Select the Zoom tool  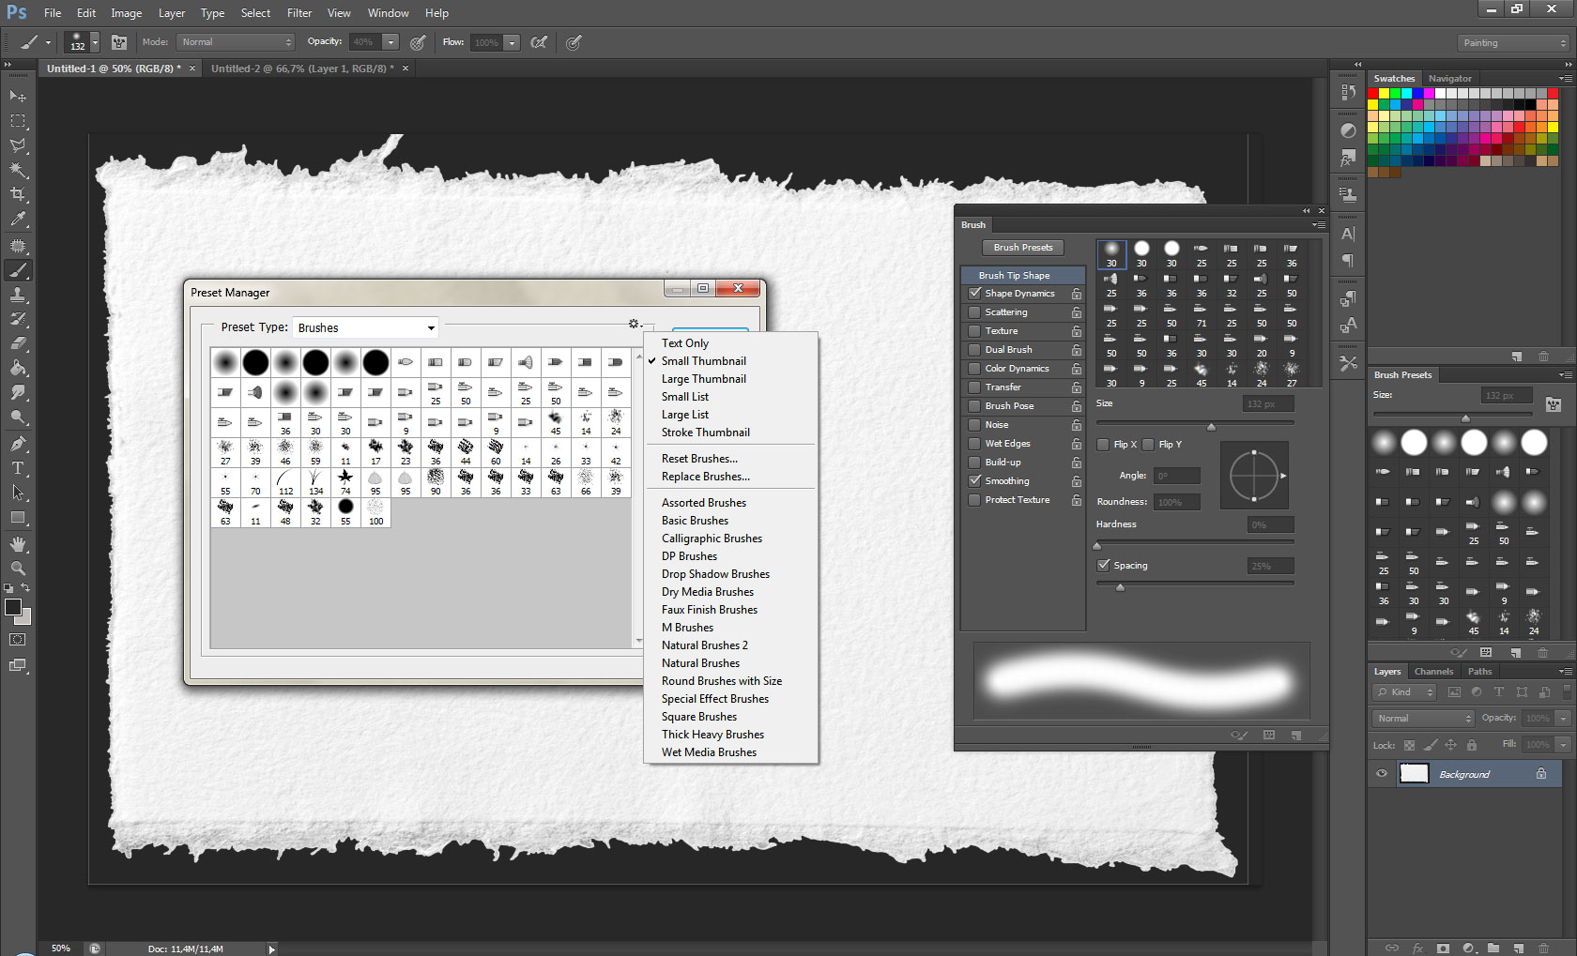(x=18, y=569)
